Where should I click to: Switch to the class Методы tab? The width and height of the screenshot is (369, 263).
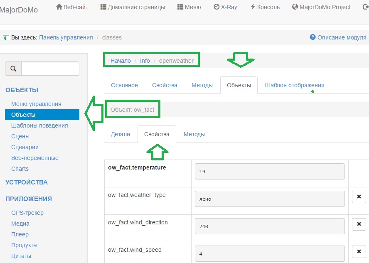[x=202, y=85]
